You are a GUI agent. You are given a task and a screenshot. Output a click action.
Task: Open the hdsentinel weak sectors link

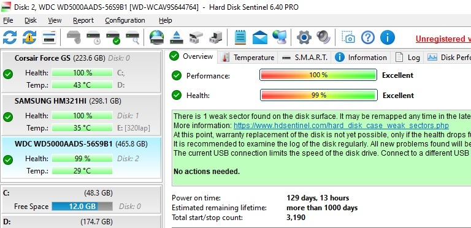[x=341, y=126]
